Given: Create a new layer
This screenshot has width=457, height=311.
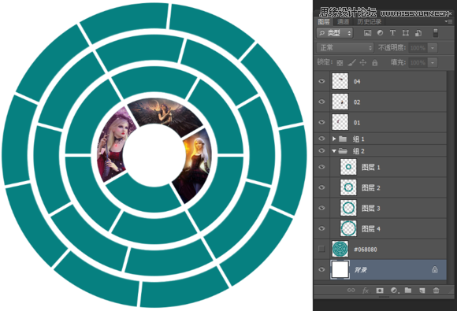Looking at the screenshot, I should pos(422,290).
